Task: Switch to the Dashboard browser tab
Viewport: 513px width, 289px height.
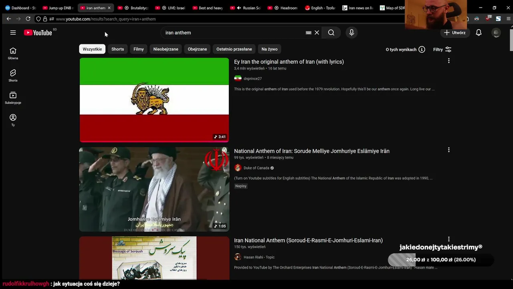Action: coord(20,8)
